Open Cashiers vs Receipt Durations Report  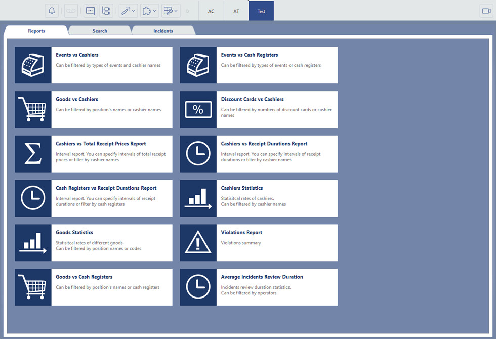(264, 144)
